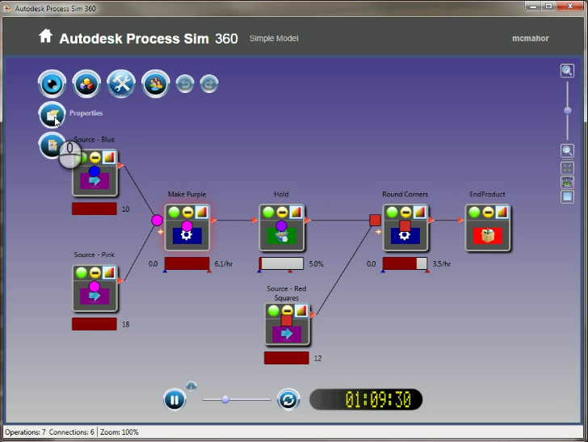Open the chart icon on Source - Red Squares
Screen dimensions: 588x442
(301, 310)
